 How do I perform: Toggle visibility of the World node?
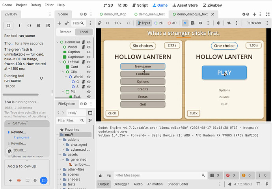coord(89,77)
